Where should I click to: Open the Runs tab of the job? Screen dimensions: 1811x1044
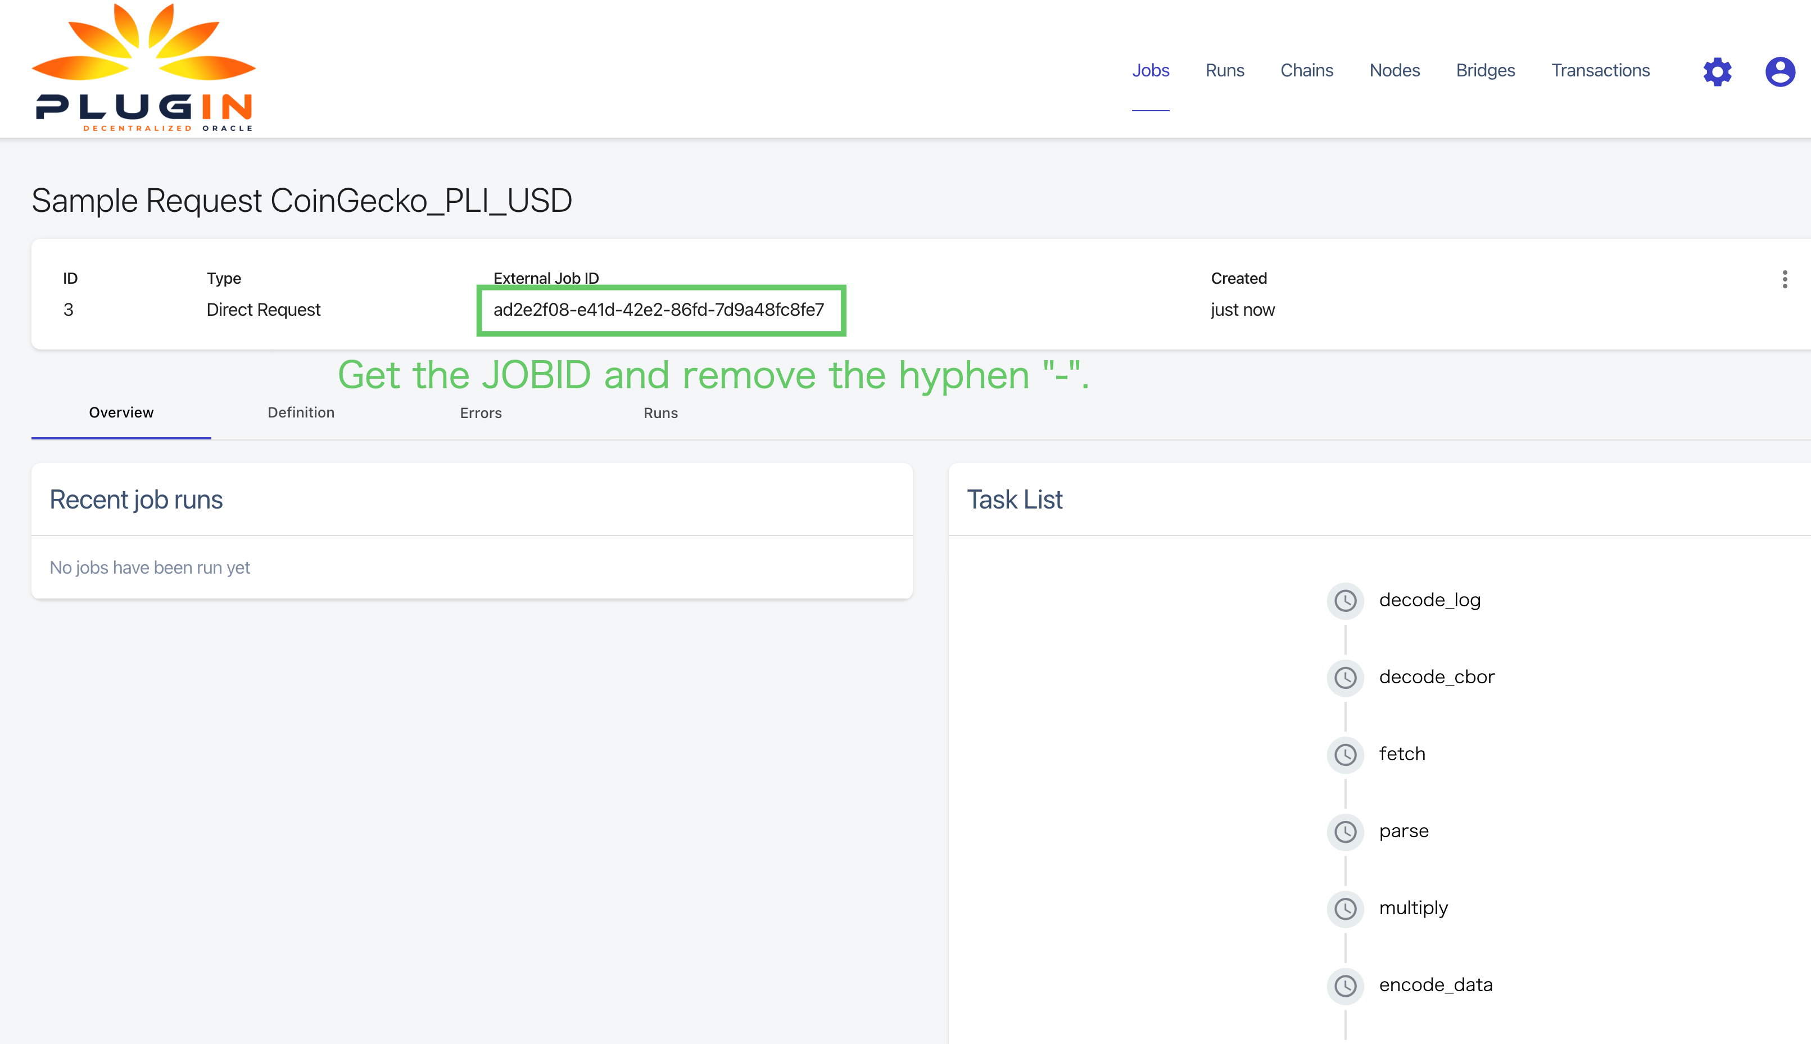tap(660, 413)
